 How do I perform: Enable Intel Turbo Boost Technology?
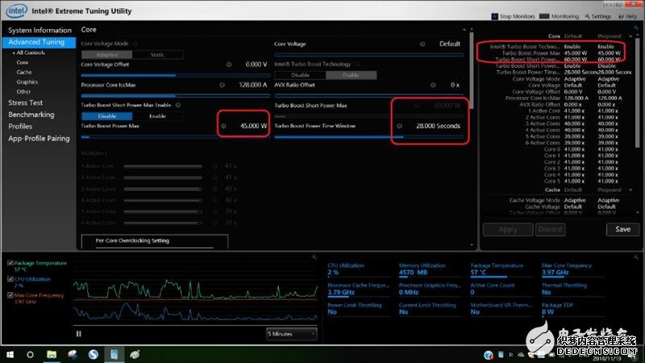point(351,75)
